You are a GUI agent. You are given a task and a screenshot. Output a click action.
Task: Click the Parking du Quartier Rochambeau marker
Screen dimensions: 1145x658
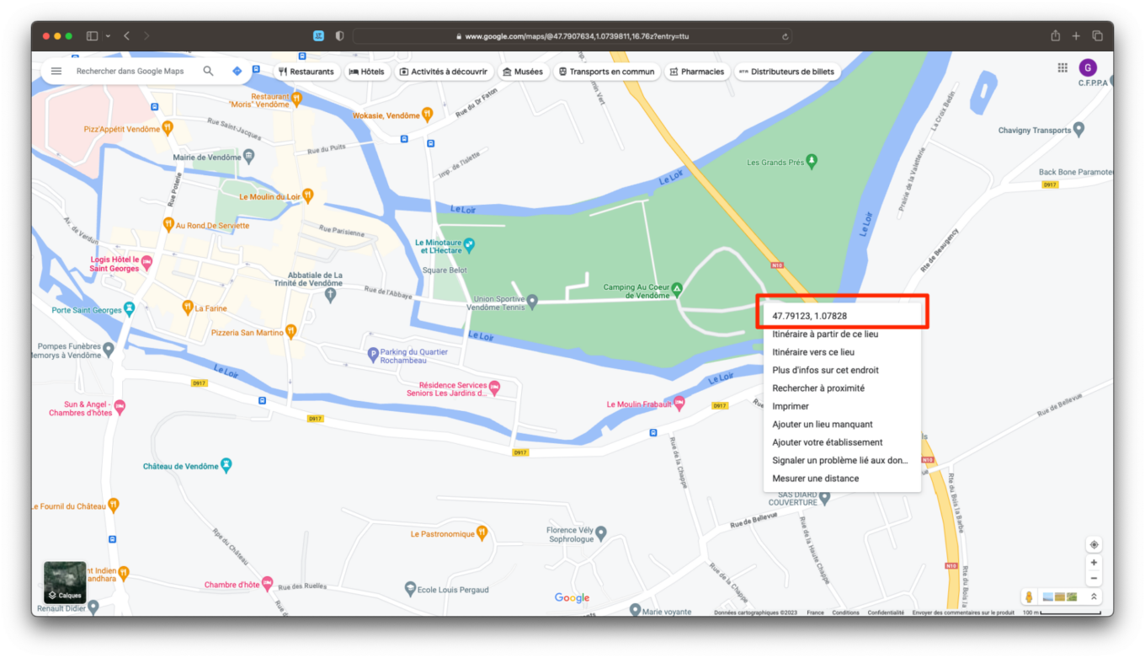(x=373, y=355)
